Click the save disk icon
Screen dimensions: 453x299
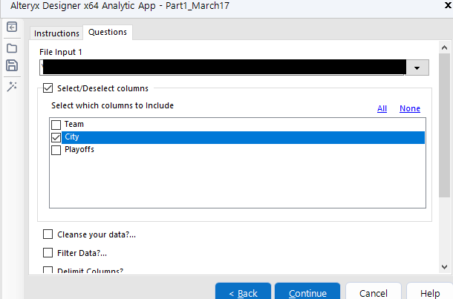tap(12, 66)
